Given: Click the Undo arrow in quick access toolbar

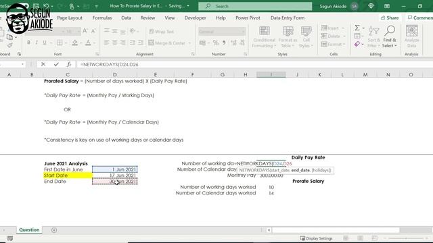Looking at the screenshot, I should click(46, 6).
